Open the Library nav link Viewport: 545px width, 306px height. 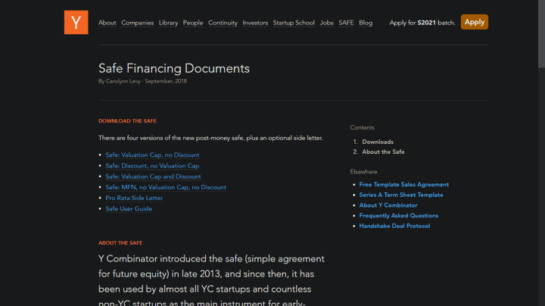pyautogui.click(x=168, y=23)
